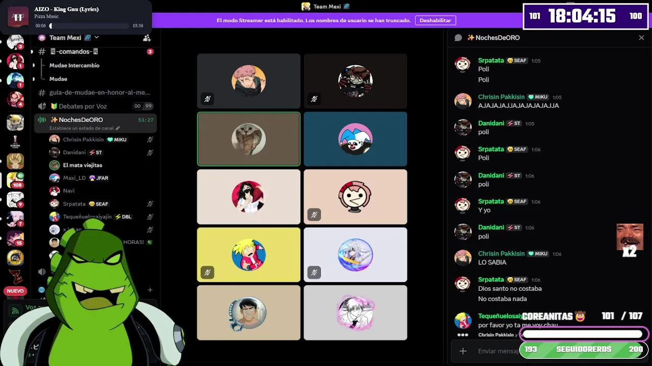Screen dimensions: 652x366
Task: Select the green-outlined speaking cobra tile
Action: [249, 139]
